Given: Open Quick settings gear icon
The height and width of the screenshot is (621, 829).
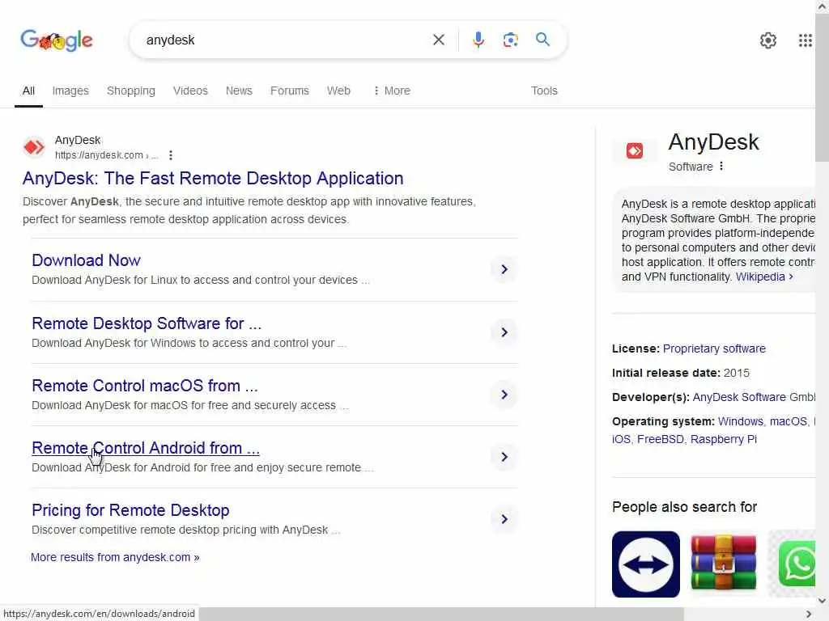Looking at the screenshot, I should (x=767, y=40).
